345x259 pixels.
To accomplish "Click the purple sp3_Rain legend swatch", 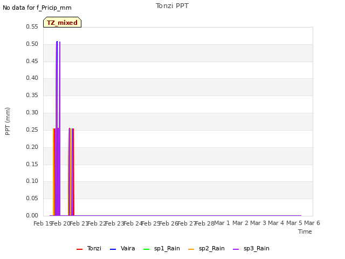I will point(236,249).
